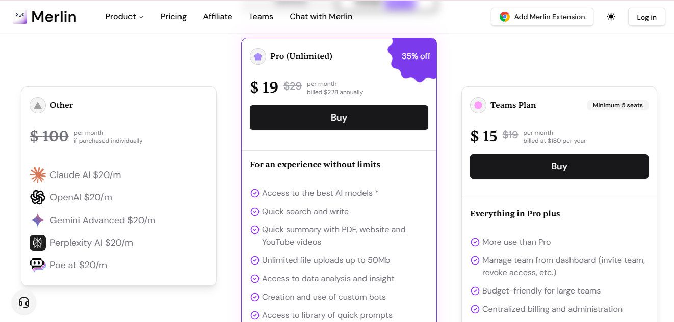The width and height of the screenshot is (674, 322).
Task: Click the Log in button
Action: (x=646, y=17)
